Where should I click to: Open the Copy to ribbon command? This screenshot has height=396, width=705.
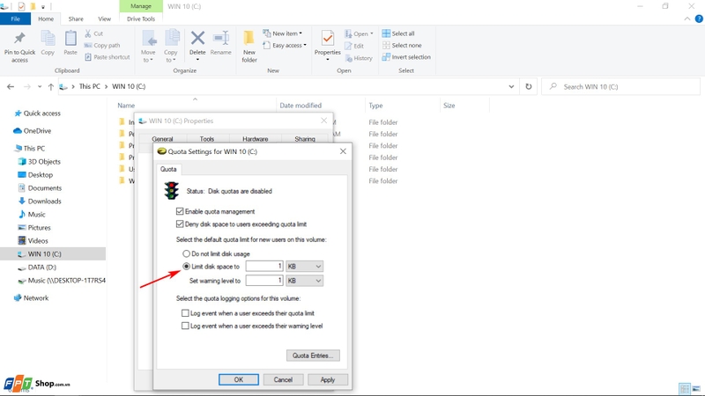click(x=171, y=46)
